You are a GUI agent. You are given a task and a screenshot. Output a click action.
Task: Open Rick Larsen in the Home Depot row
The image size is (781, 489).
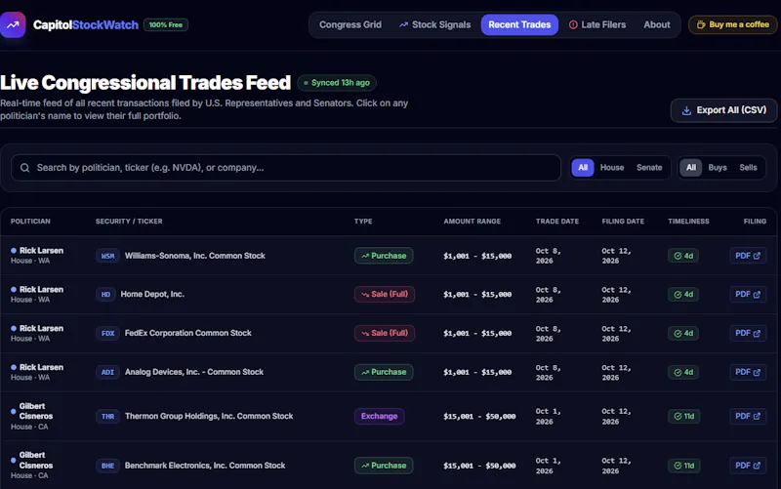click(41, 289)
